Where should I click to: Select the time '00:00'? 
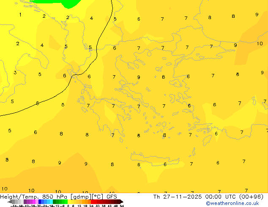(x=213, y=197)
